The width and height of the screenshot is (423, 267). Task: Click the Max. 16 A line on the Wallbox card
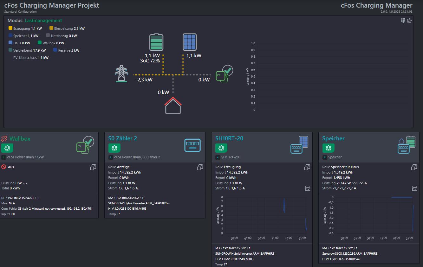tap(8, 203)
